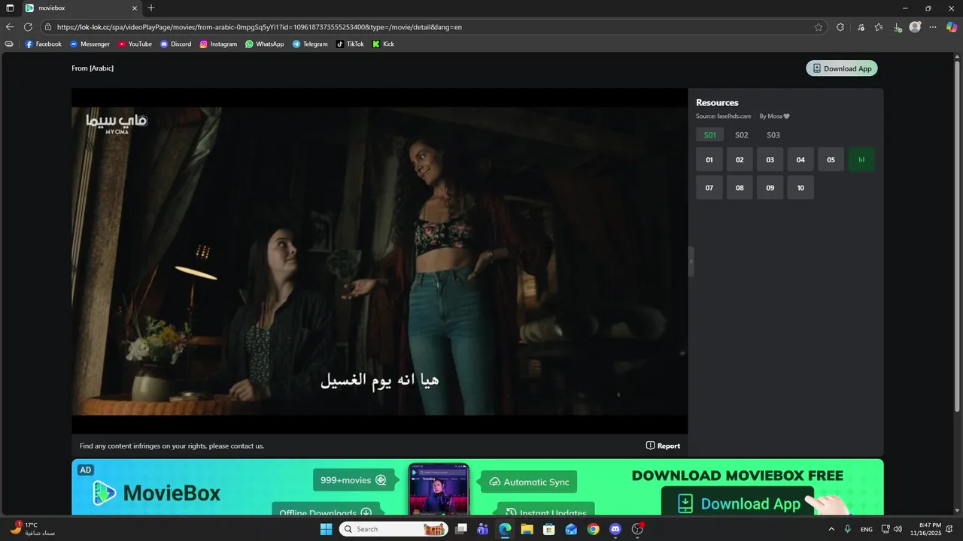This screenshot has height=541, width=963.
Task: Launch Copilot from the toolbar
Action: 952,27
